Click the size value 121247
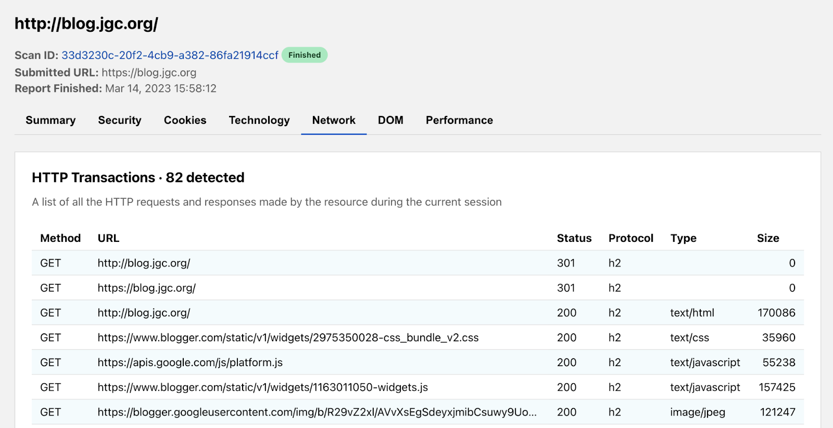Viewport: 833px width, 428px height. [x=778, y=412]
